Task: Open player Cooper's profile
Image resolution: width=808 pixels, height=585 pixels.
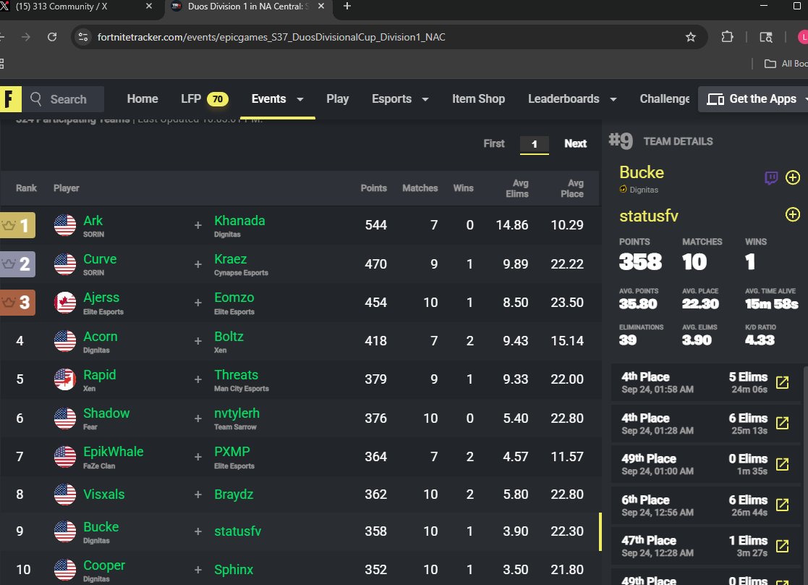Action: pos(104,565)
